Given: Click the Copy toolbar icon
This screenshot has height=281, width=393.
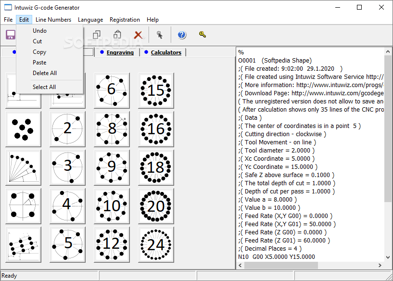Looking at the screenshot, I should point(97,35).
